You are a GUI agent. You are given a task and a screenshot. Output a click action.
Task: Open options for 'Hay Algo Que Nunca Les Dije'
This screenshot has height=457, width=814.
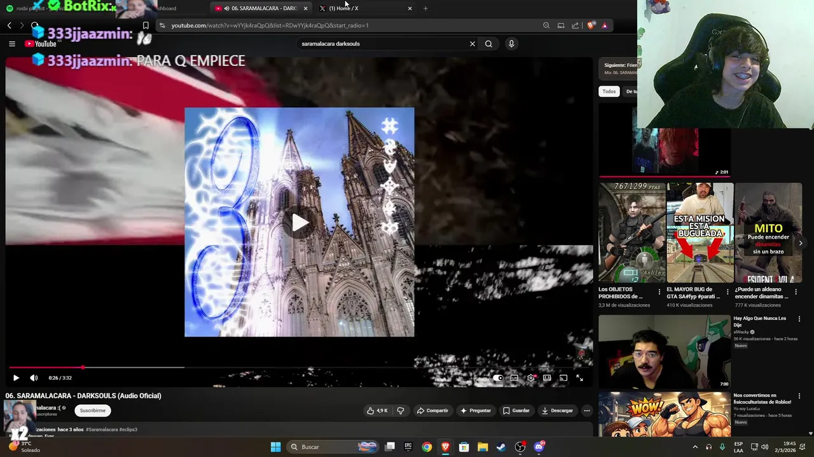799,319
